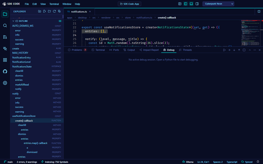The image size is (263, 164).
Task: Maximize panel with the up chevron
Action: pyautogui.click(x=250, y=50)
